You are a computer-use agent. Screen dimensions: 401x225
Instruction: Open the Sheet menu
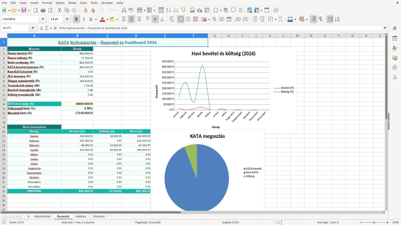(72, 3)
